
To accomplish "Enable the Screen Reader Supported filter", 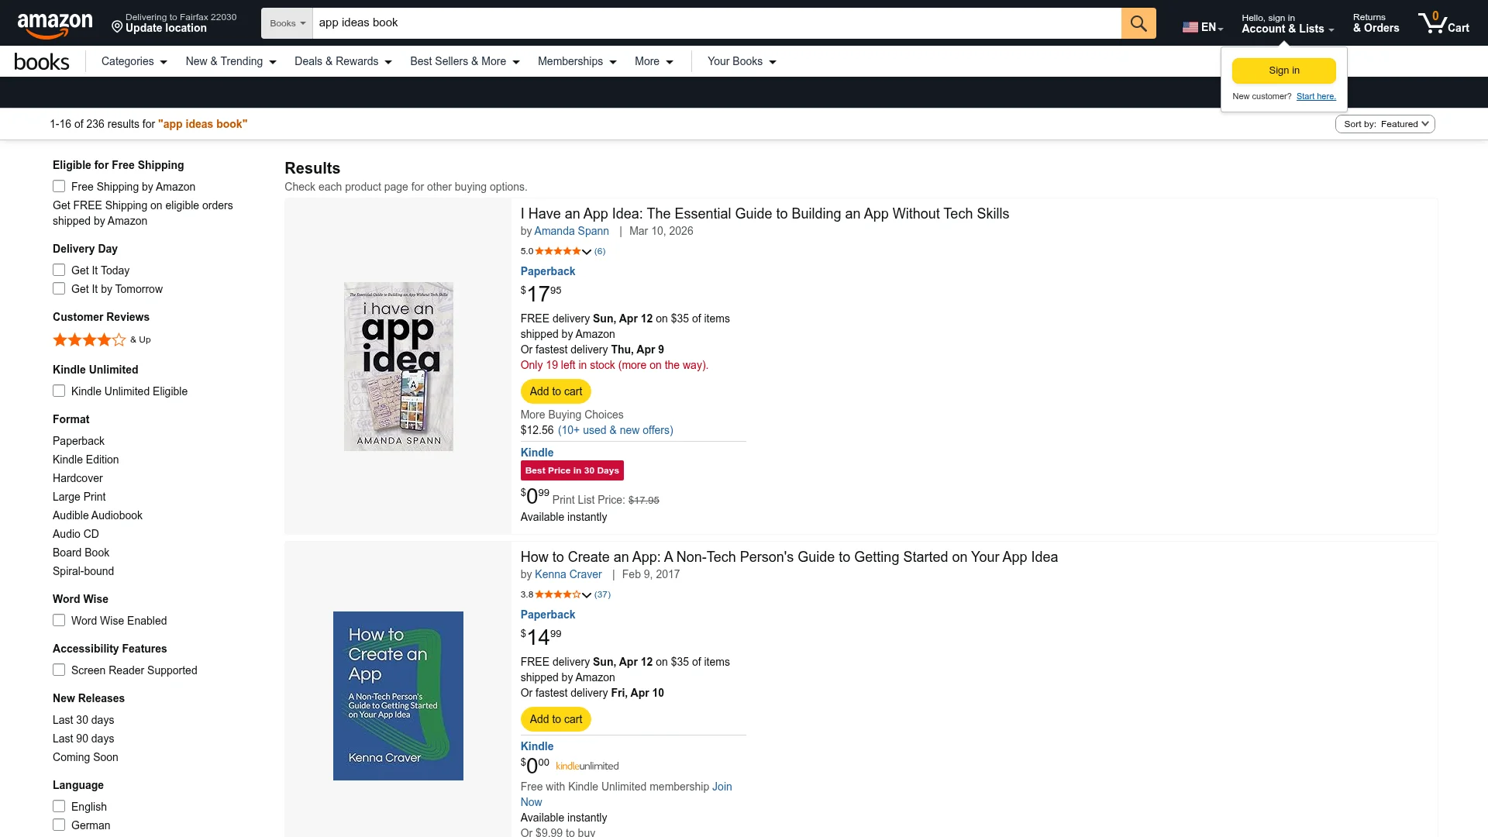I will pos(59,670).
